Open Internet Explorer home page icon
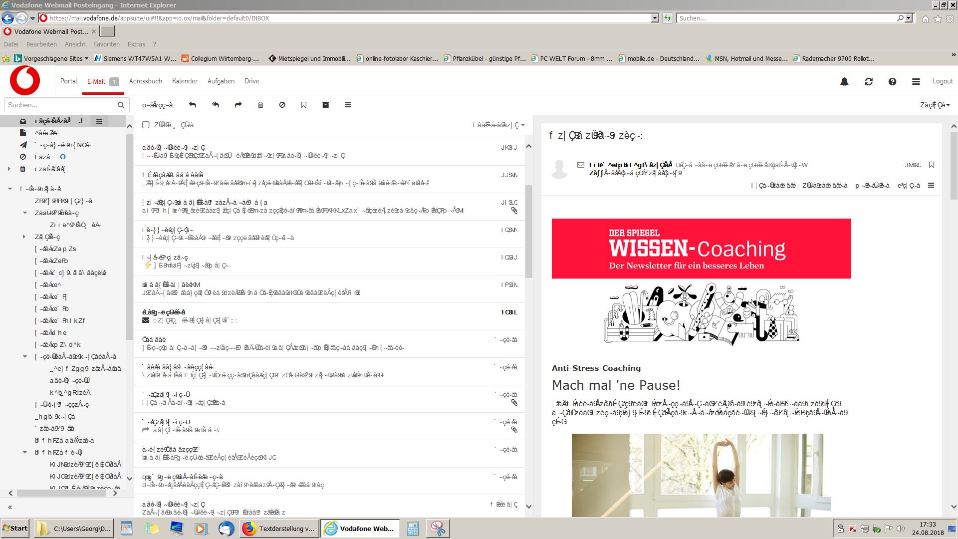The height and width of the screenshot is (539, 958). (926, 19)
